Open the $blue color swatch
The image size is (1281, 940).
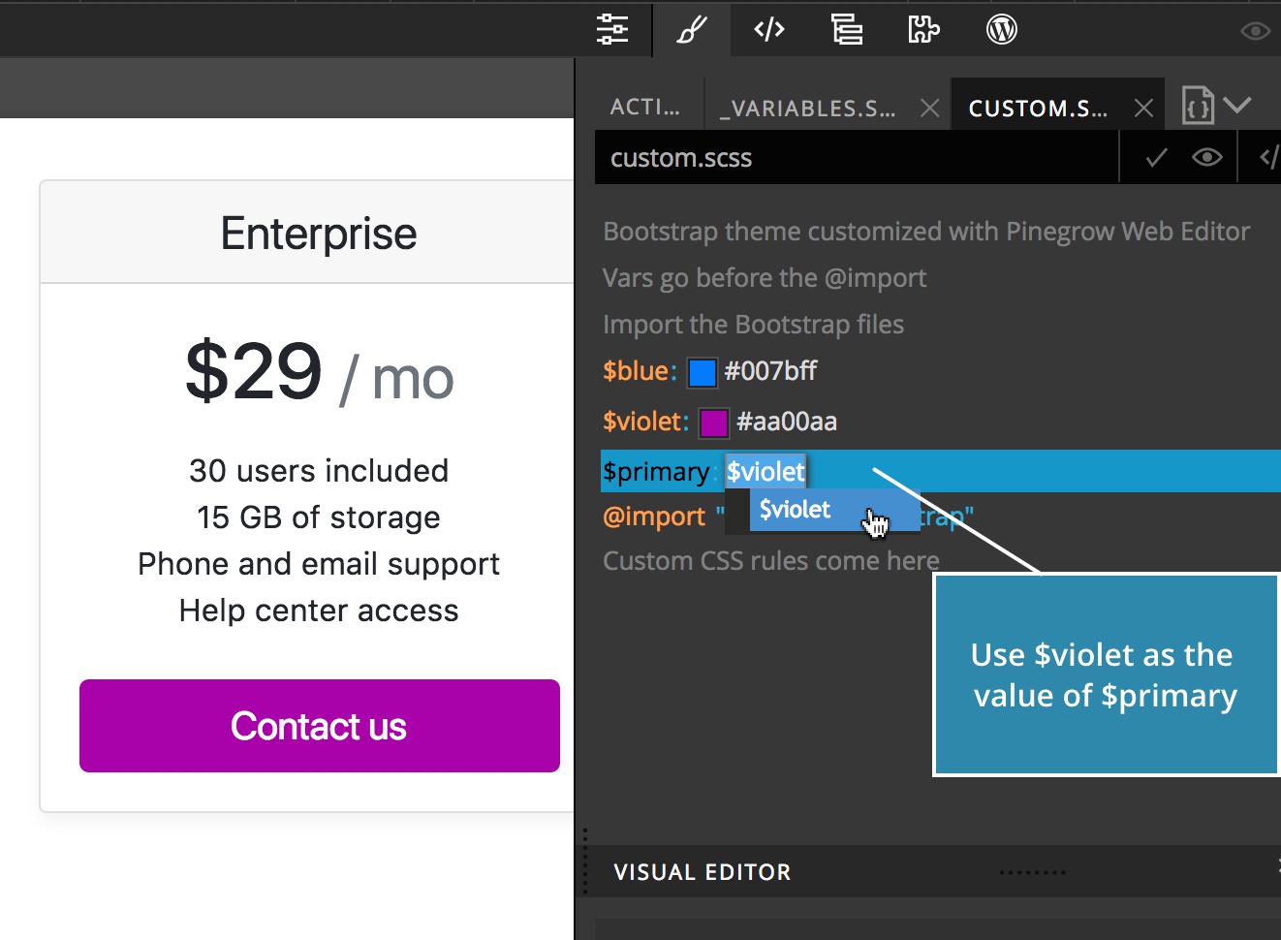click(x=702, y=372)
